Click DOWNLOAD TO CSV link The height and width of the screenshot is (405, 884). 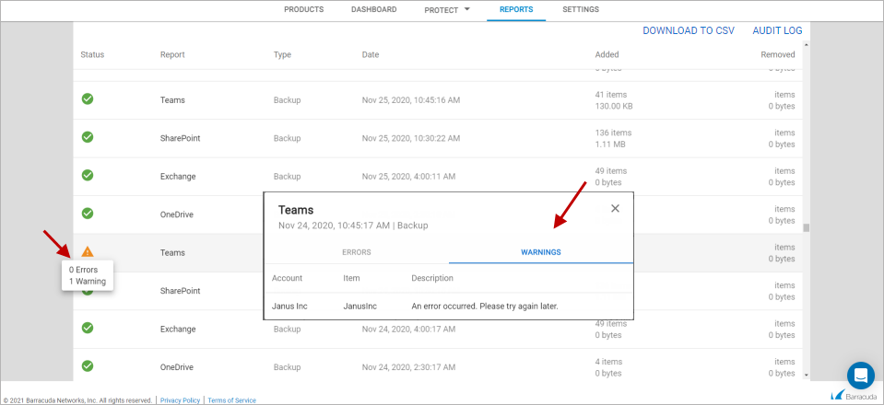689,30
